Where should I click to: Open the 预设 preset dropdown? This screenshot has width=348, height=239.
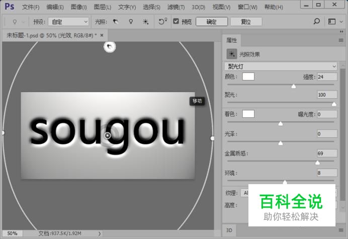(68, 22)
